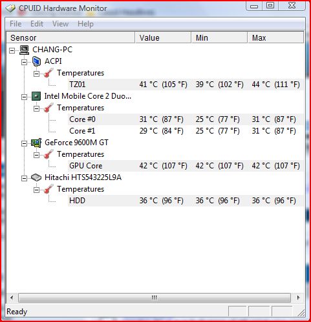The image size is (311, 322).
Task: Click thermometer icon under Hitachi drive
Action: 48,189
